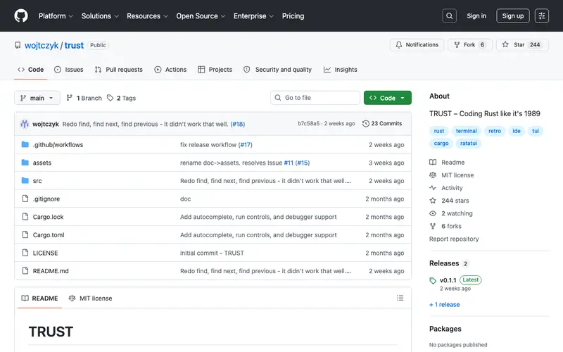Open the appearance settings icon button

pos(541,15)
